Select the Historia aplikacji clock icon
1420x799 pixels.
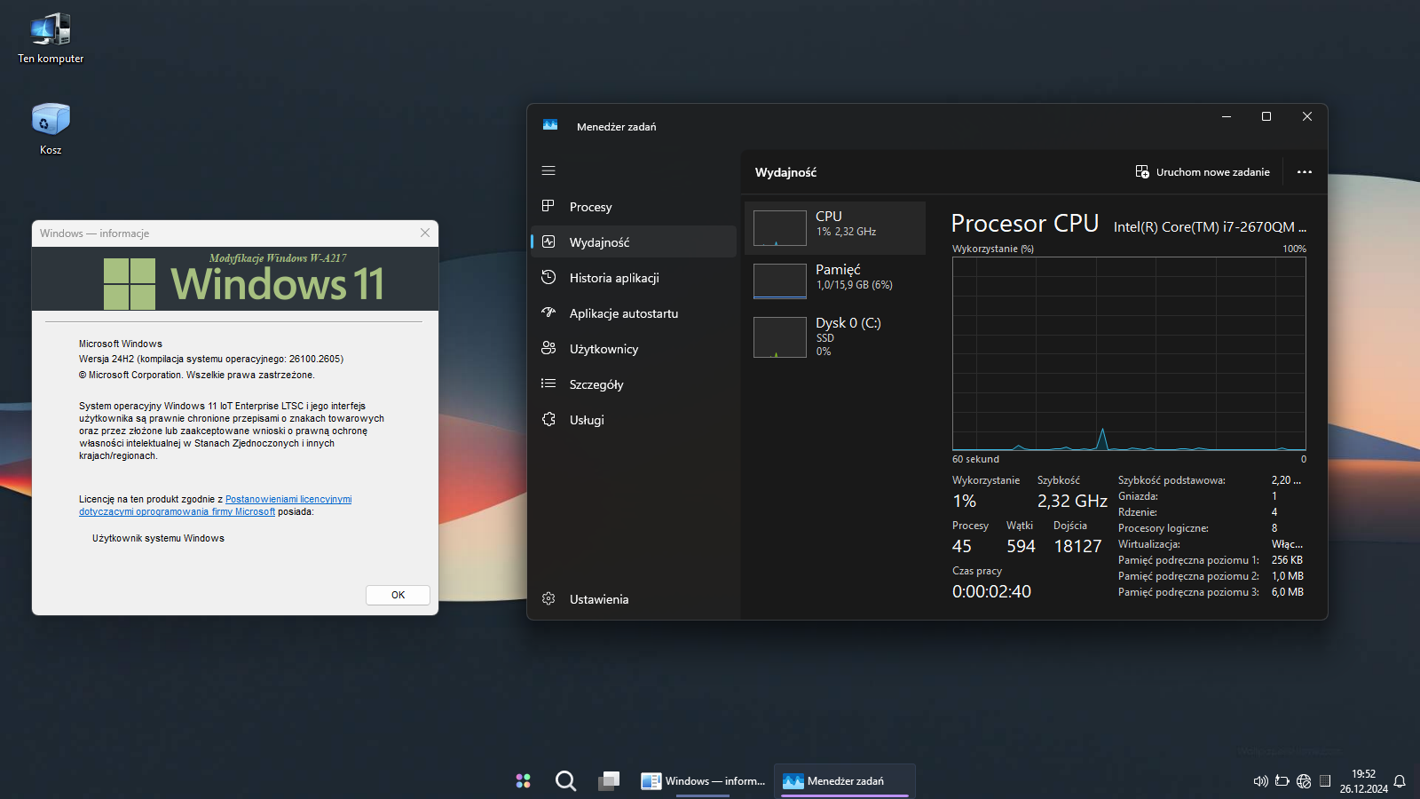tap(548, 277)
